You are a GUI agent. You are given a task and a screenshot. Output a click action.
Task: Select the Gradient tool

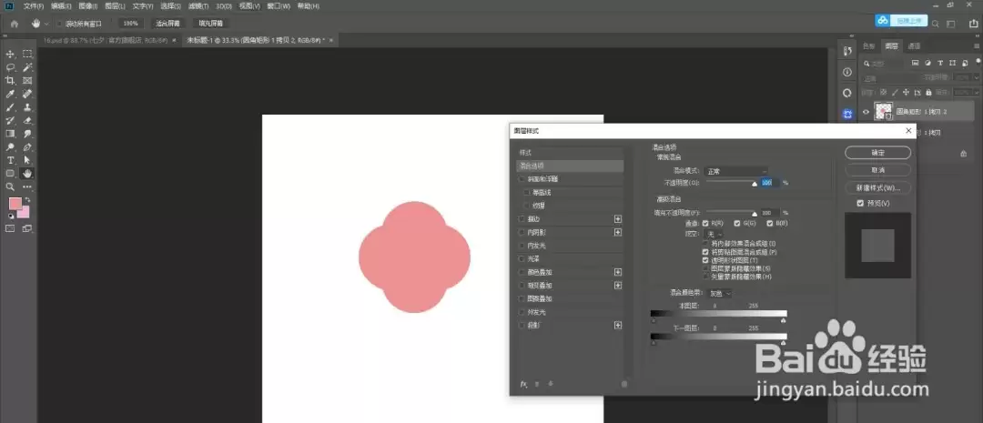(11, 134)
